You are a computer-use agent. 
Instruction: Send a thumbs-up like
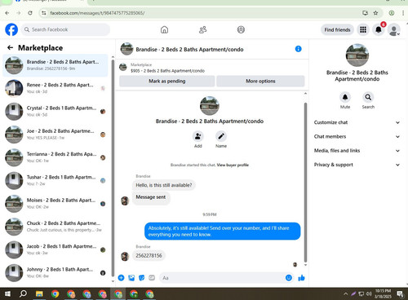pos(301,278)
